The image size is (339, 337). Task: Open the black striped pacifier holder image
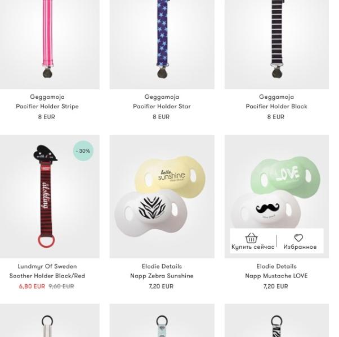pos(276,44)
